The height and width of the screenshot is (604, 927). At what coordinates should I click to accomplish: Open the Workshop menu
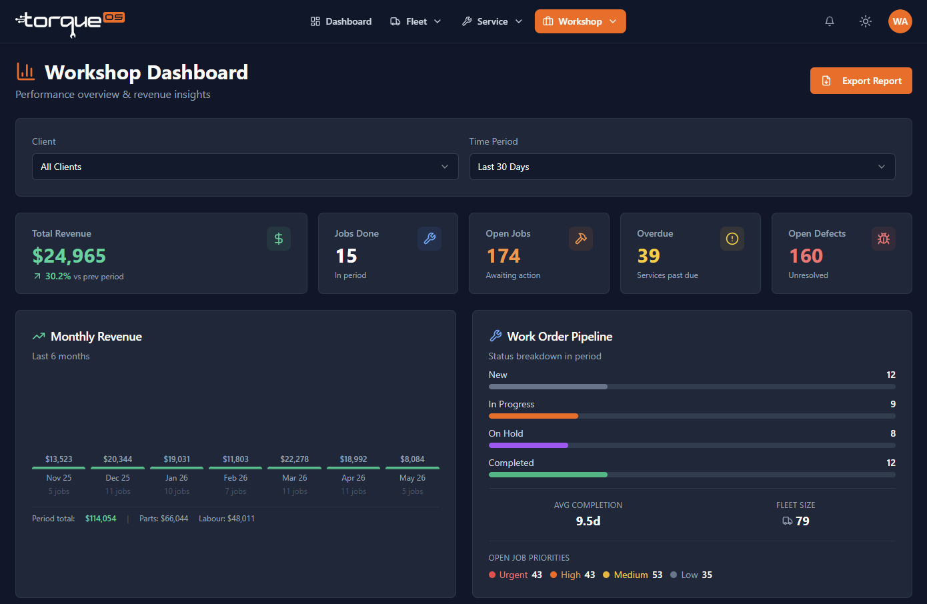point(580,21)
